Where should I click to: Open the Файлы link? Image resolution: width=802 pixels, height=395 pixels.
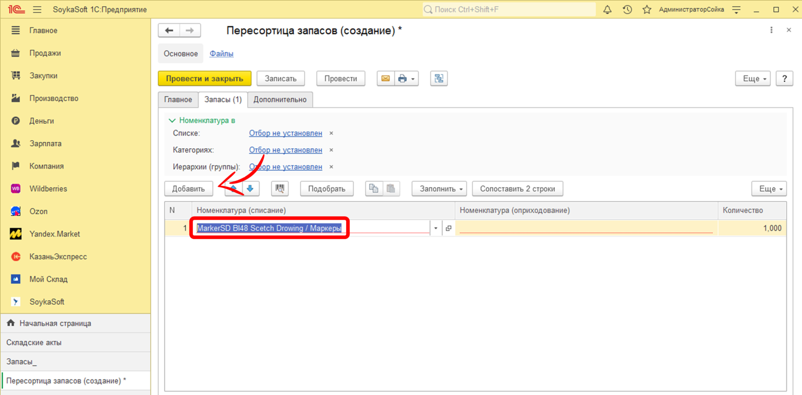point(222,54)
